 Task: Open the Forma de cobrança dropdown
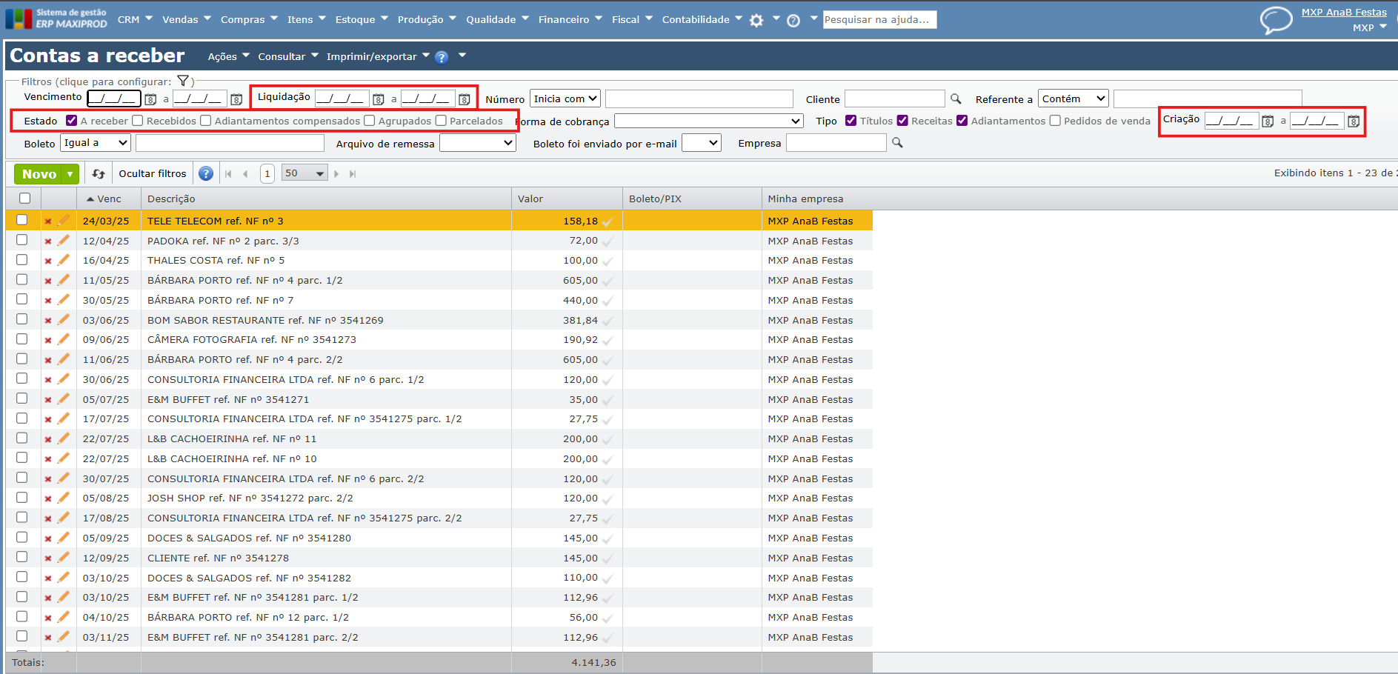coord(708,121)
